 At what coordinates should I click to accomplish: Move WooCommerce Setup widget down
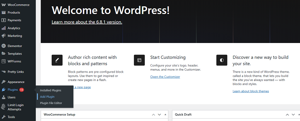pyautogui.click(x=159, y=115)
